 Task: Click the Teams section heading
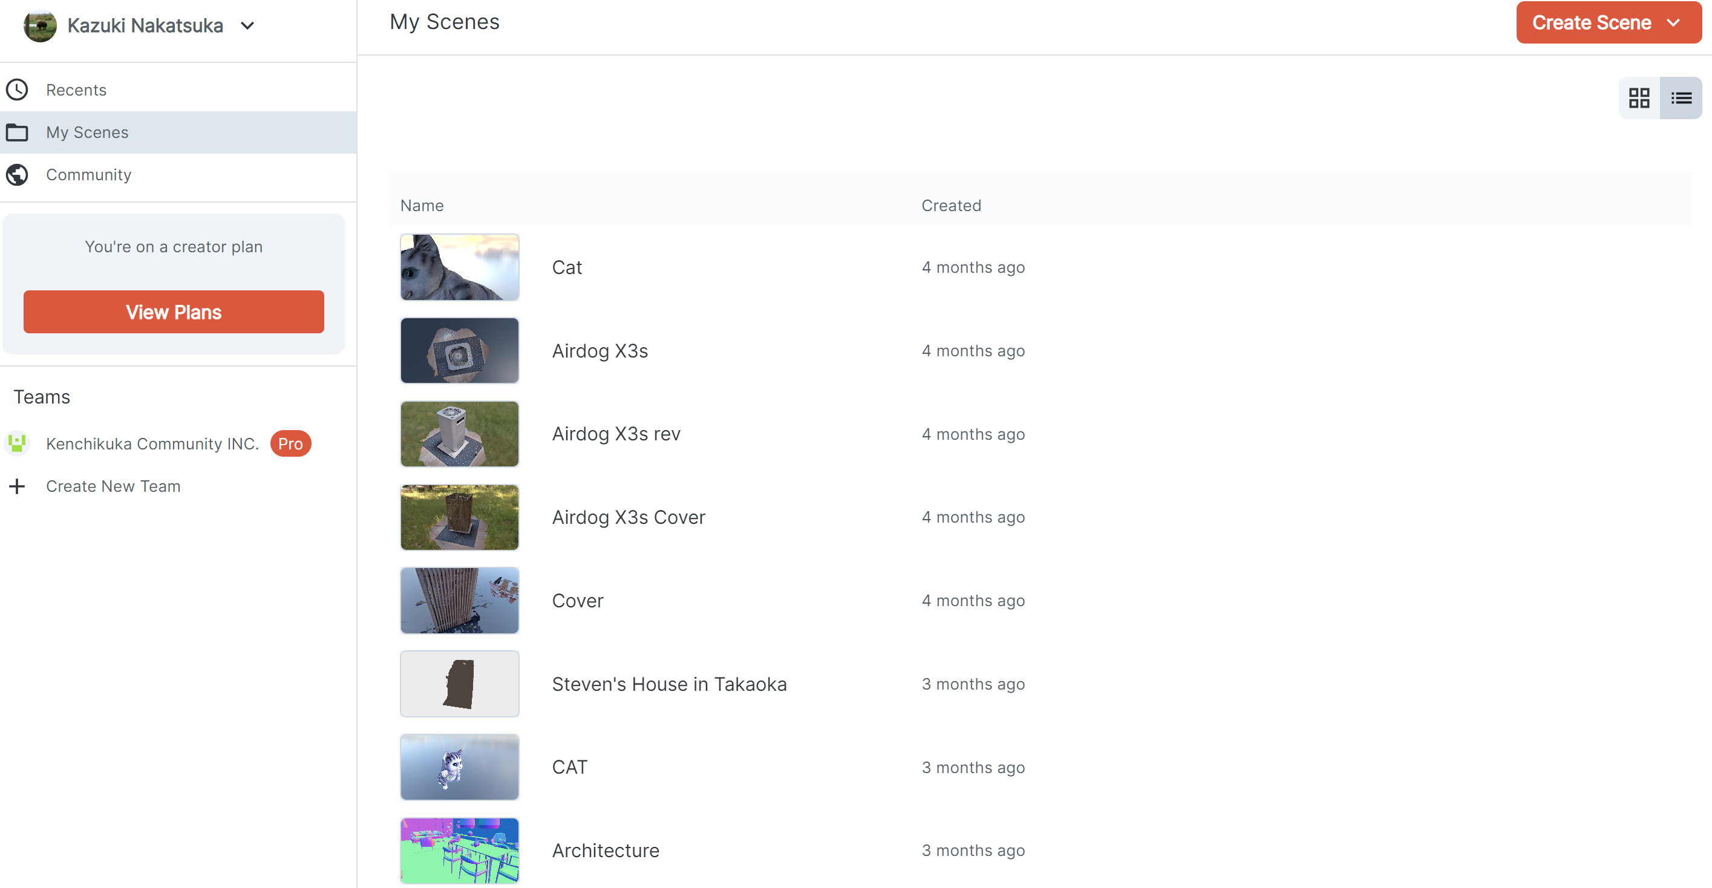[42, 397]
